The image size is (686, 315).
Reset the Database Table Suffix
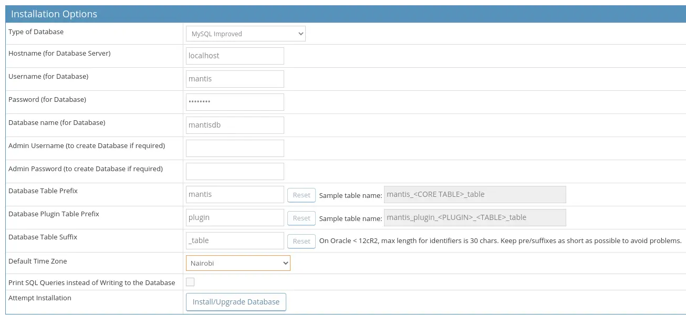pyautogui.click(x=301, y=241)
